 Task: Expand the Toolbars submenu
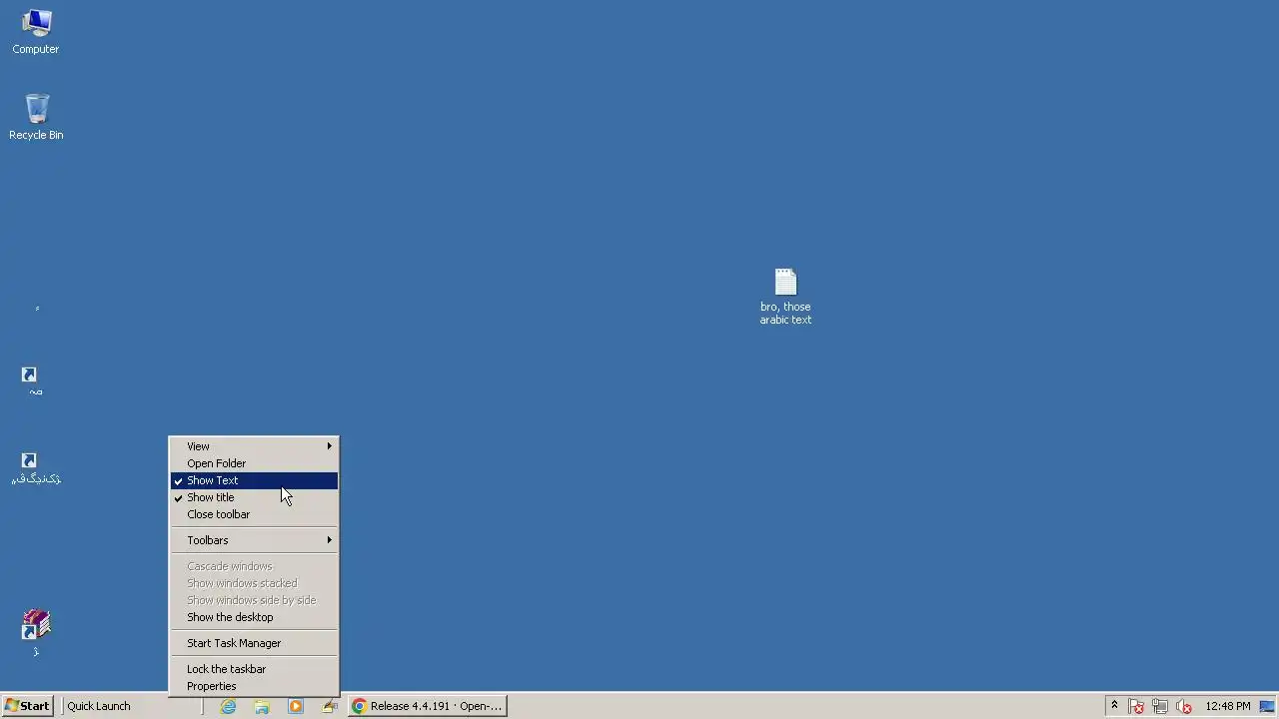254,540
